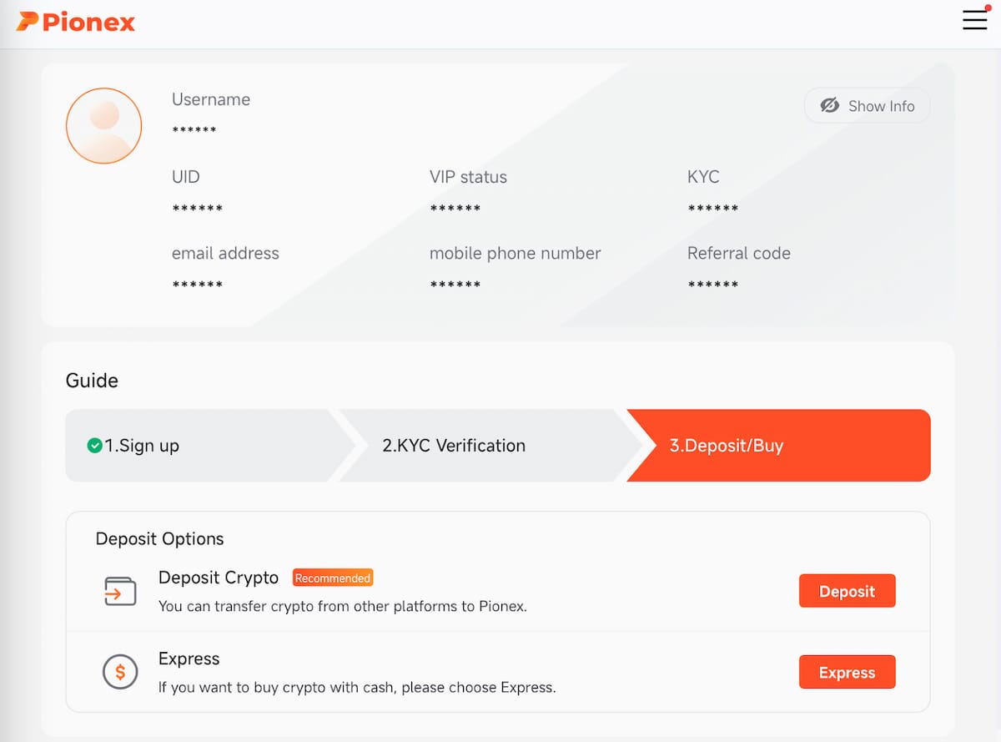Click the masked UID value
The image size is (1001, 742).
pyautogui.click(x=197, y=208)
